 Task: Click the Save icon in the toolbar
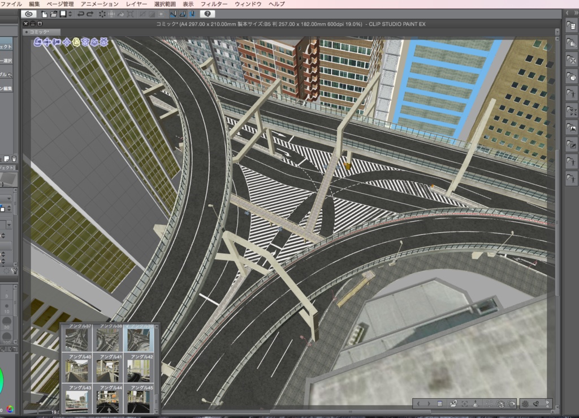click(63, 14)
